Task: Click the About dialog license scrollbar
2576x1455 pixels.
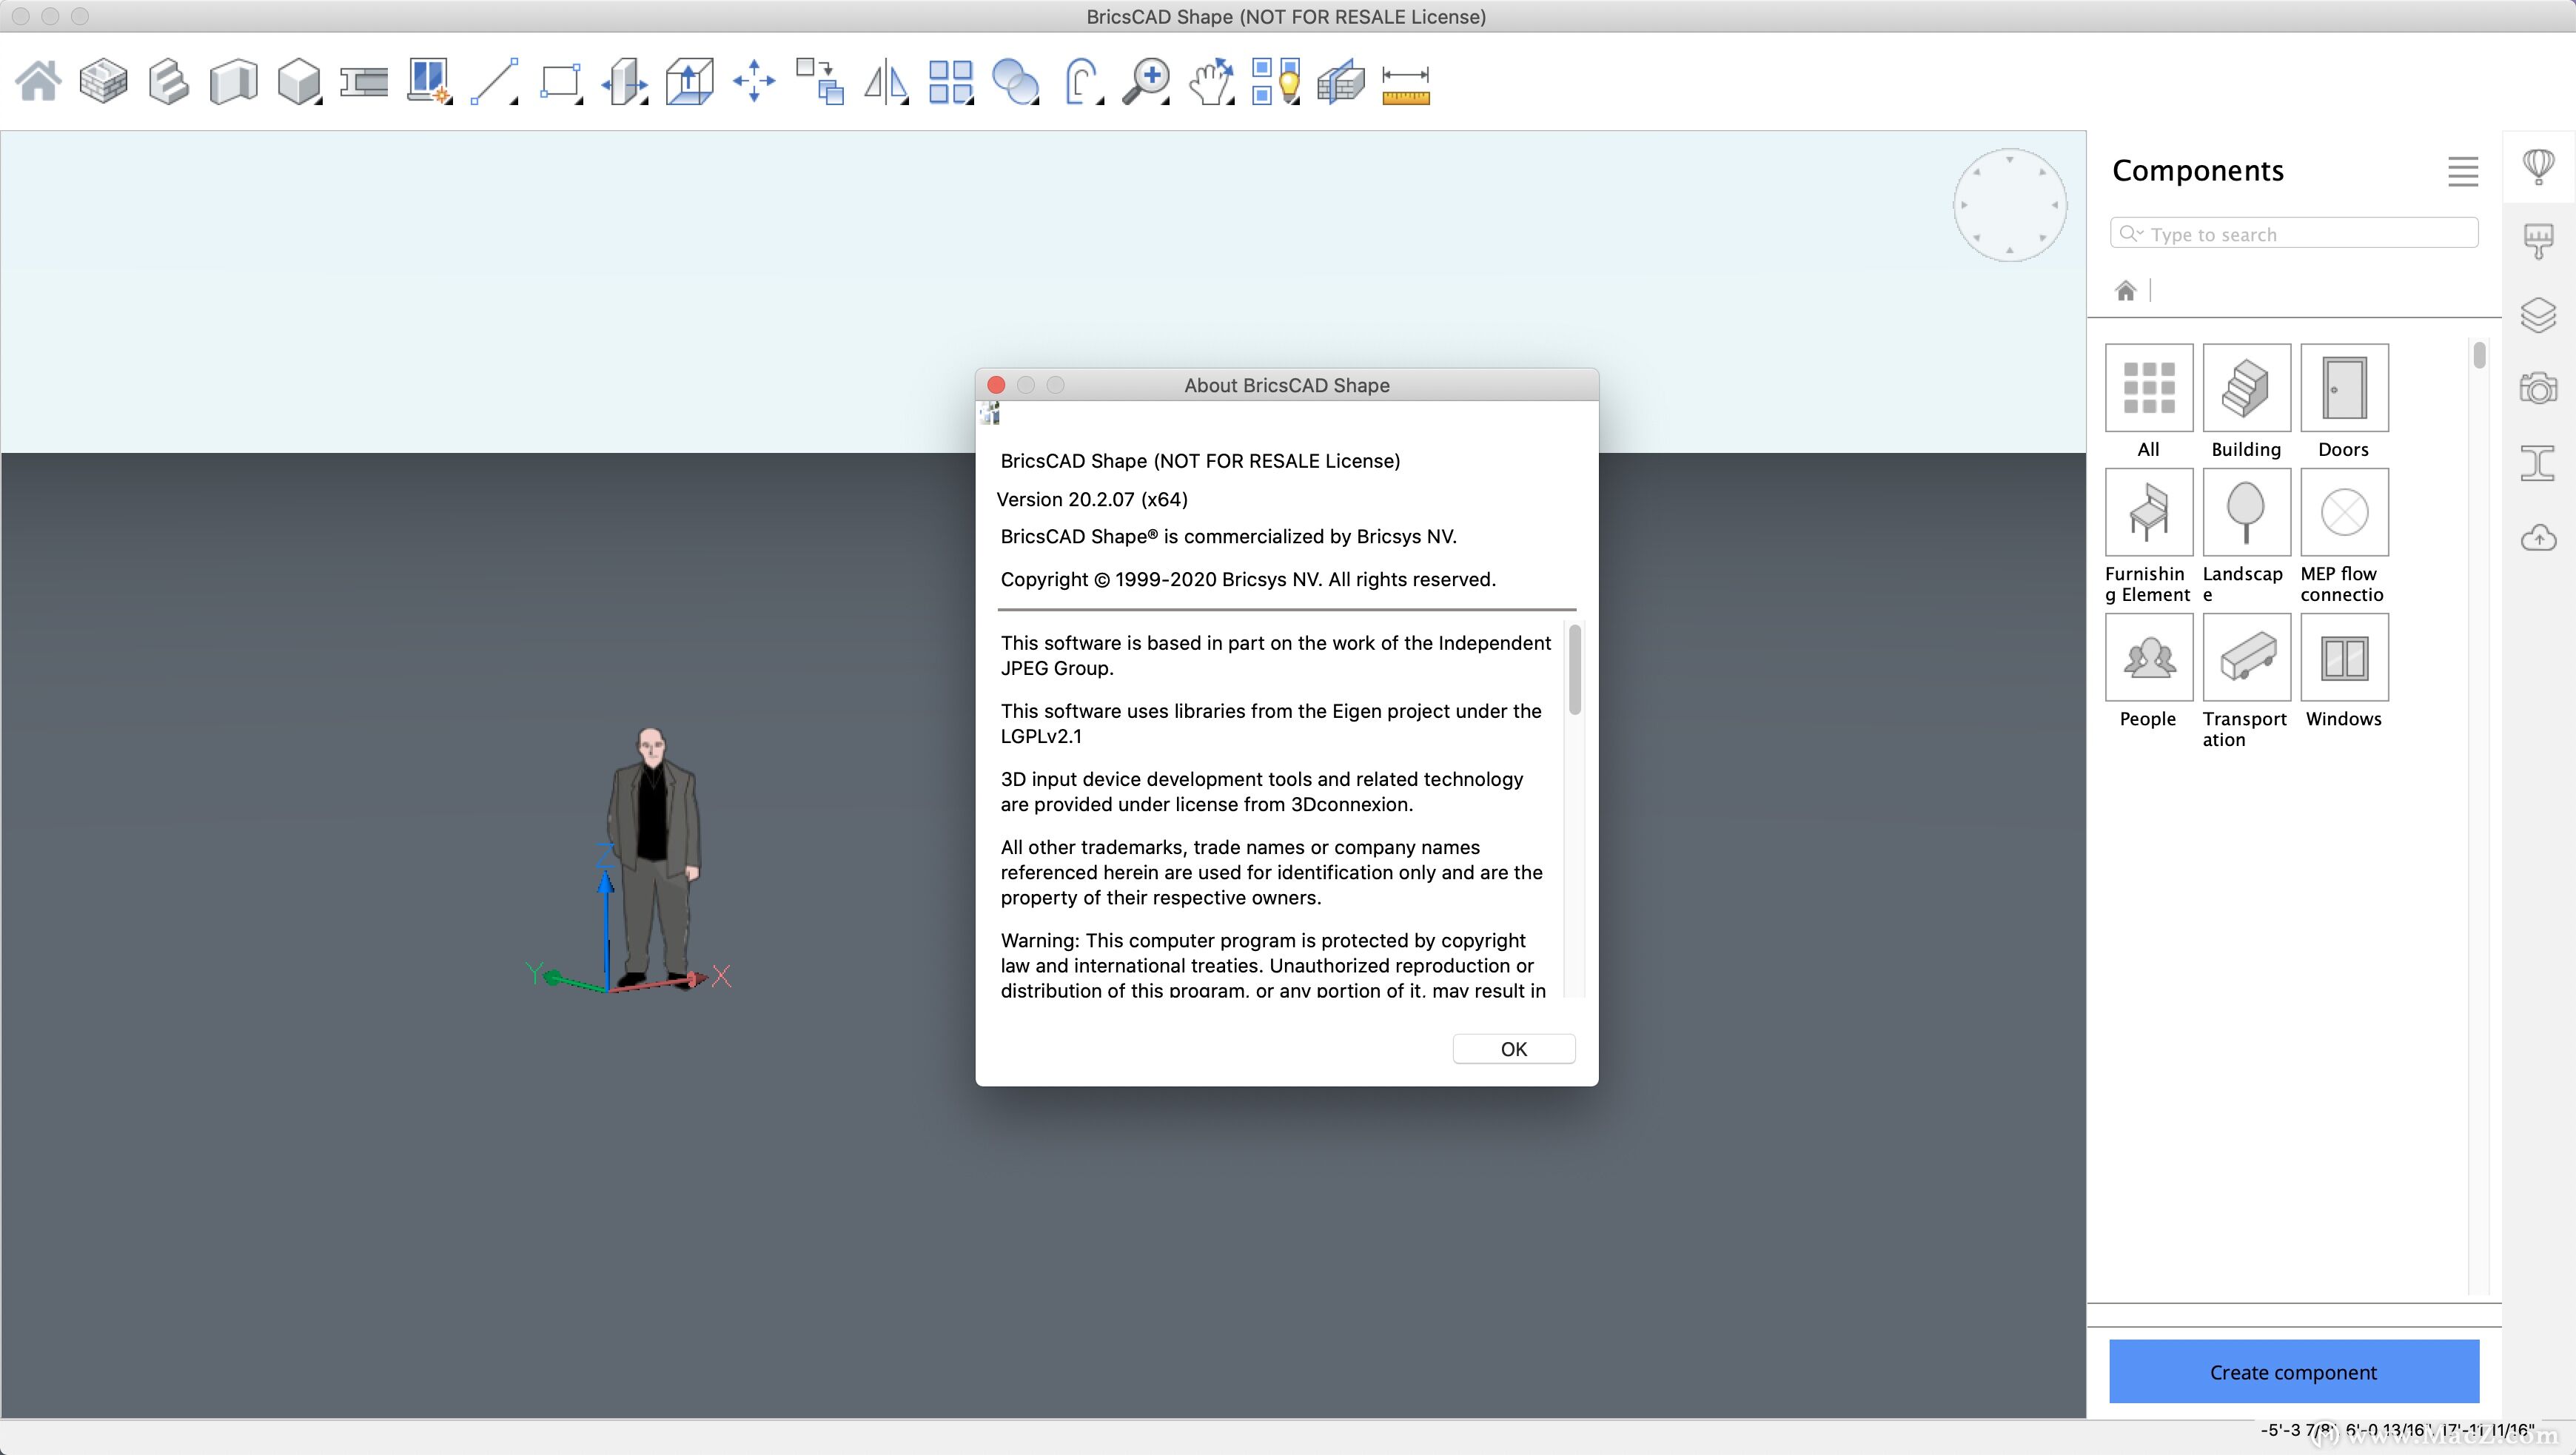Action: (1575, 670)
